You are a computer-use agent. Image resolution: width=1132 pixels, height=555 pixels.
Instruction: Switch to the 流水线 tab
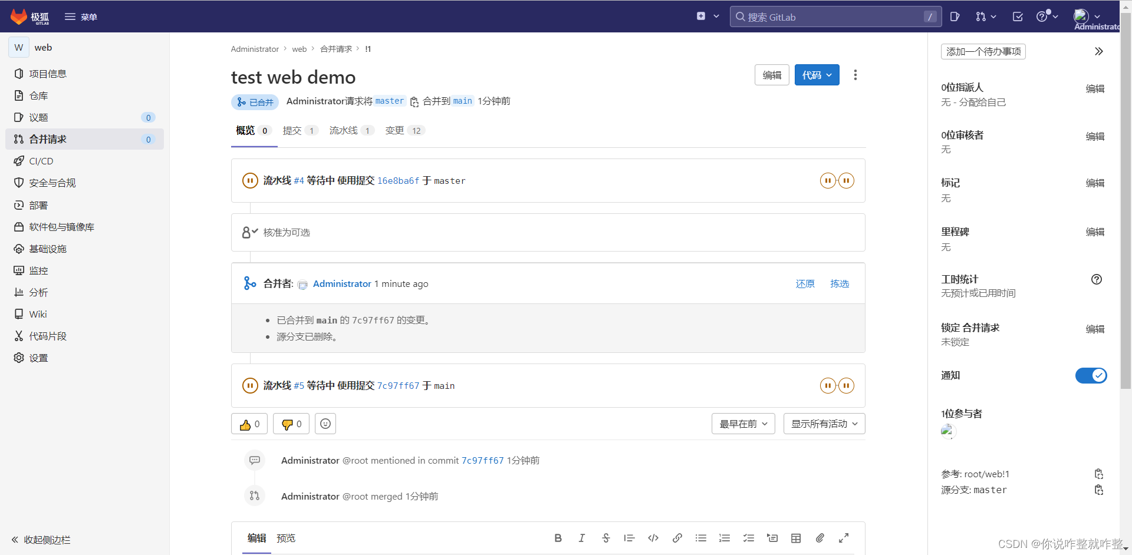(x=352, y=131)
